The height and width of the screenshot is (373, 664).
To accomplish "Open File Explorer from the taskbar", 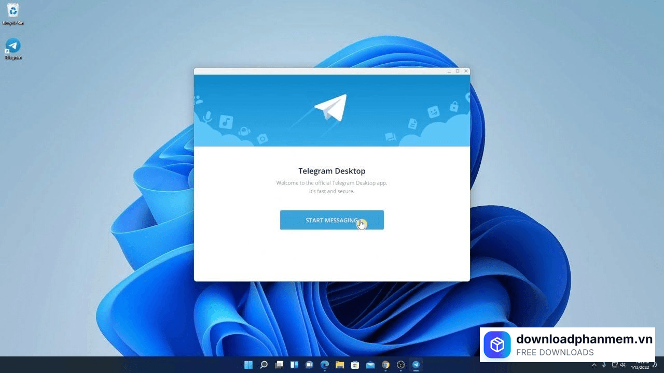I will [340, 364].
